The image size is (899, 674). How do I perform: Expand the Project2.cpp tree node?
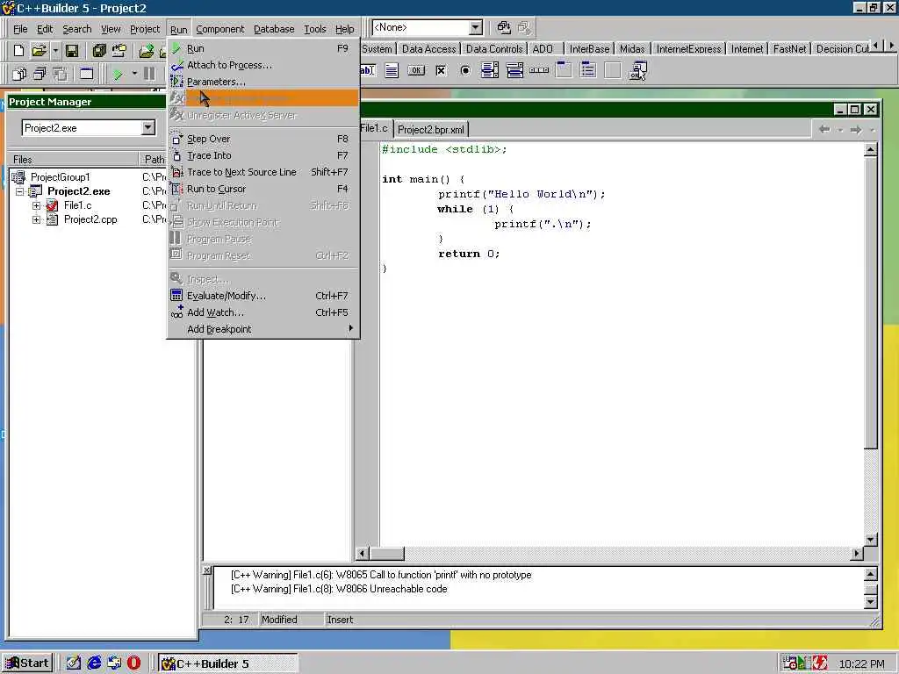tap(37, 219)
